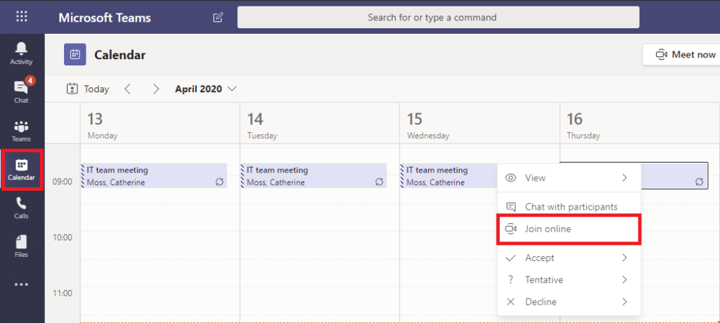Screen dimensions: 720x323
Task: Show more apps ellipsis in sidebar
Action: tap(22, 285)
